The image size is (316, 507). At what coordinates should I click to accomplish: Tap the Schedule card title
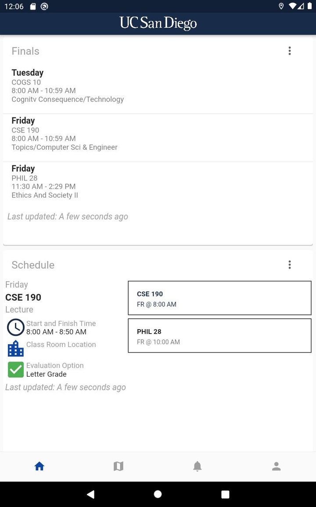coord(33,265)
